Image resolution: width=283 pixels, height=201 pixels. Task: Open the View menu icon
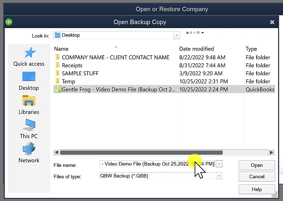198,33
